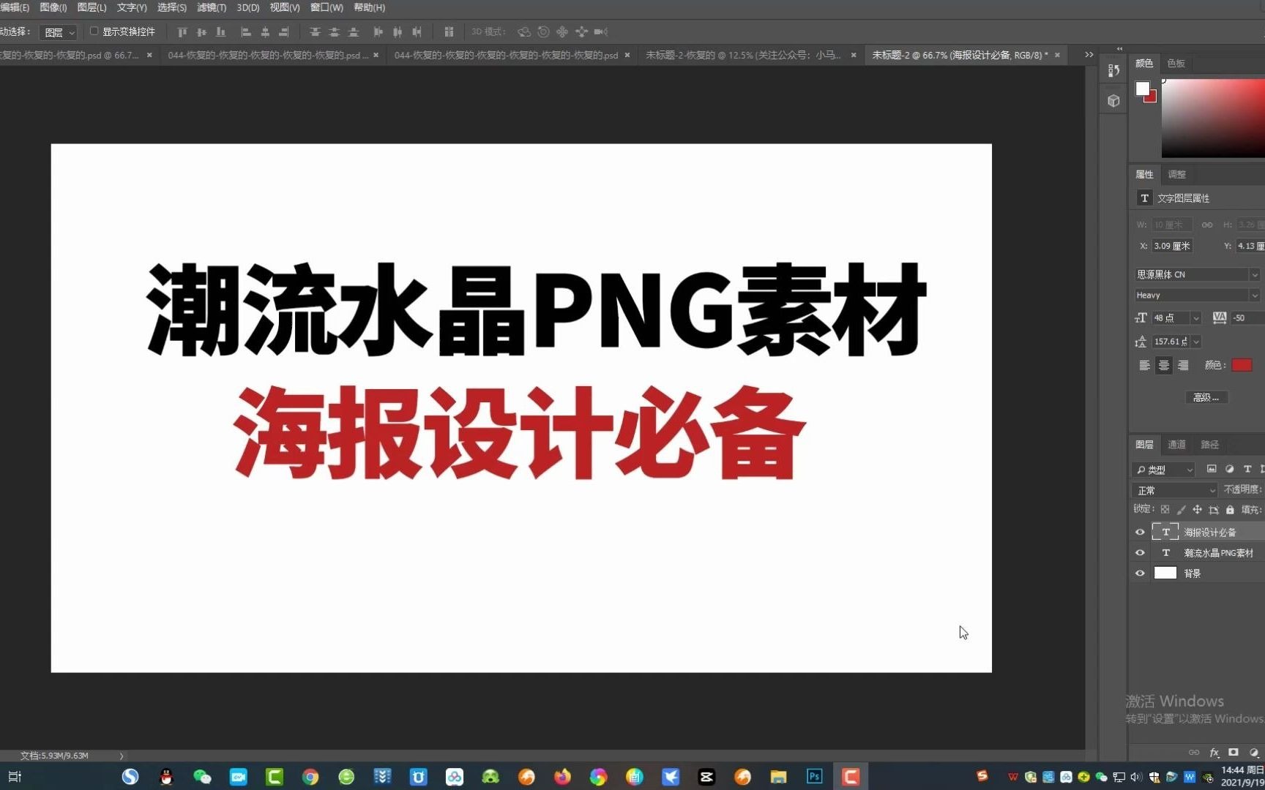Image resolution: width=1265 pixels, height=790 pixels.
Task: Click inside the red color picker field
Action: tap(1214, 117)
